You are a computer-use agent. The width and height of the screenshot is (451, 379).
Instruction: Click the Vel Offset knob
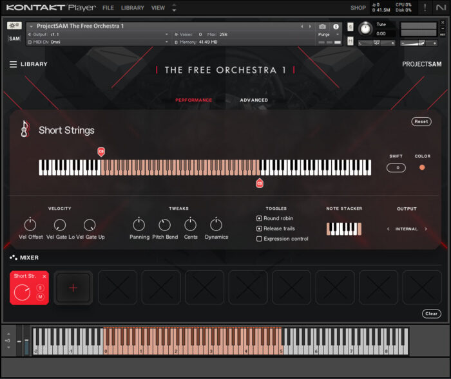30,225
